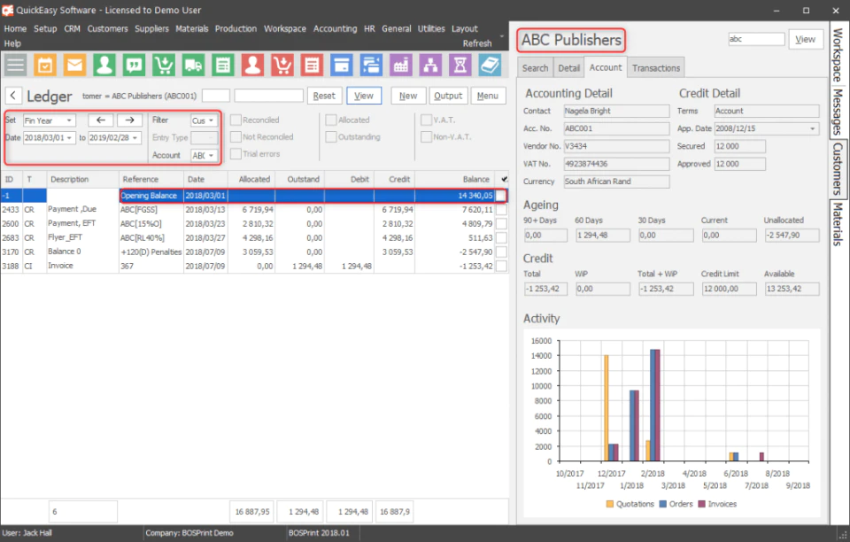Screen dimensions: 850x542
Task: Select the Opening Balance ledger row
Action: 254,195
